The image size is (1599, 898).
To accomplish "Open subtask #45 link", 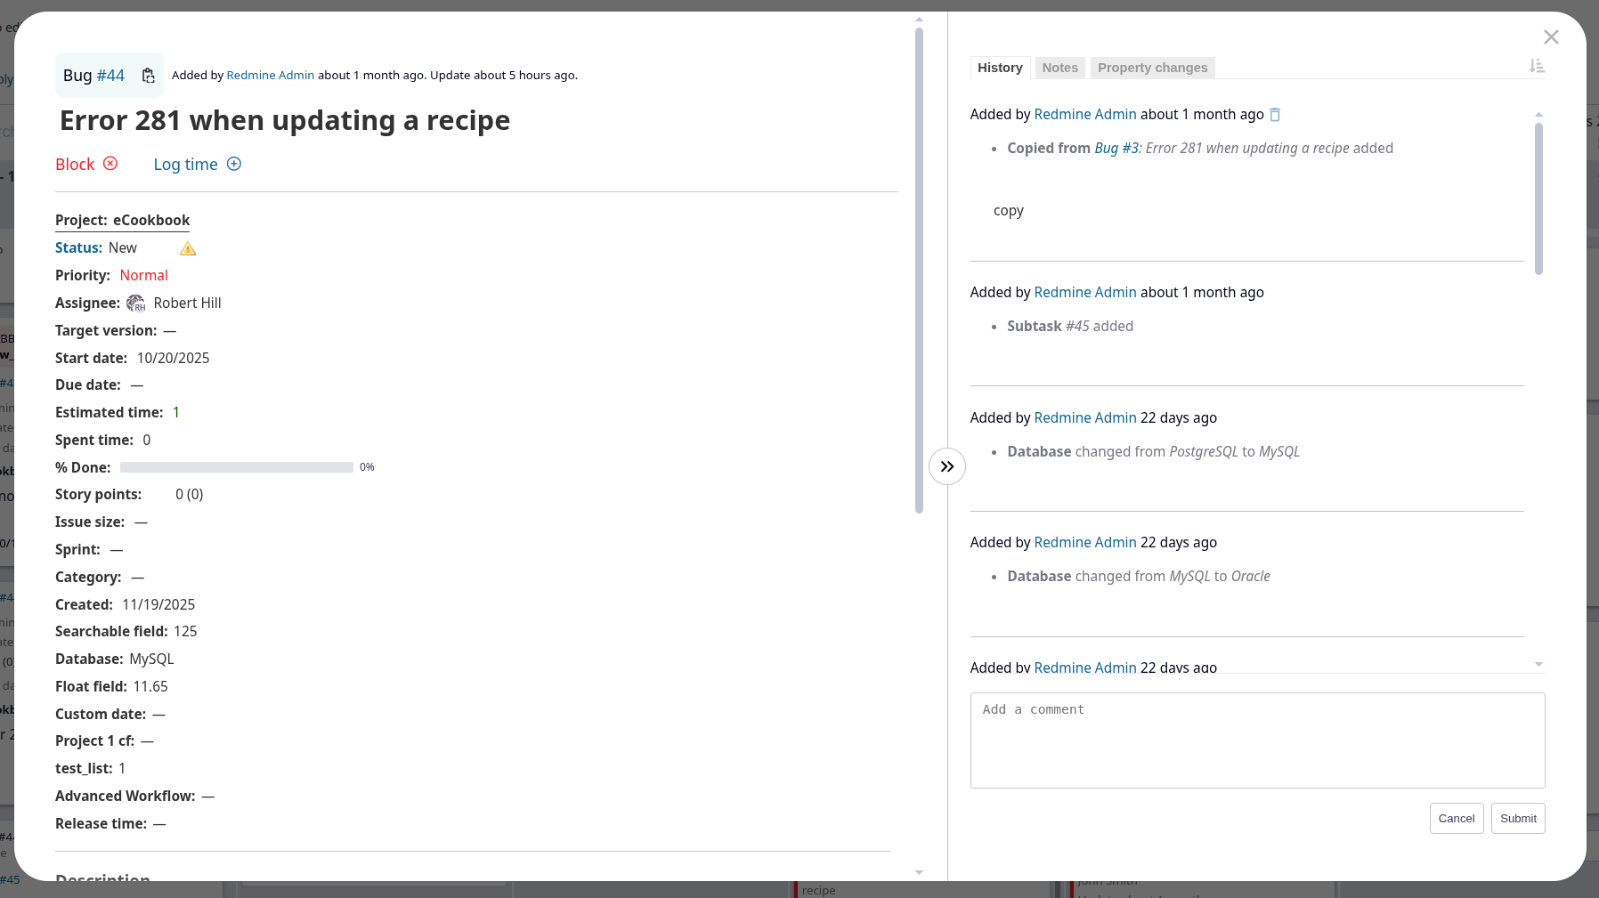I will (1077, 326).
